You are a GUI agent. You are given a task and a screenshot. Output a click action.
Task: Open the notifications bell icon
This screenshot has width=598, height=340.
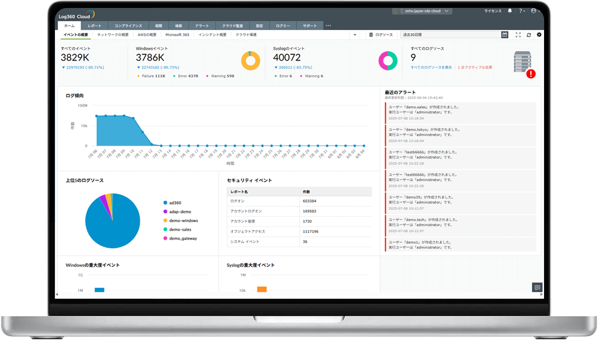[x=510, y=11]
